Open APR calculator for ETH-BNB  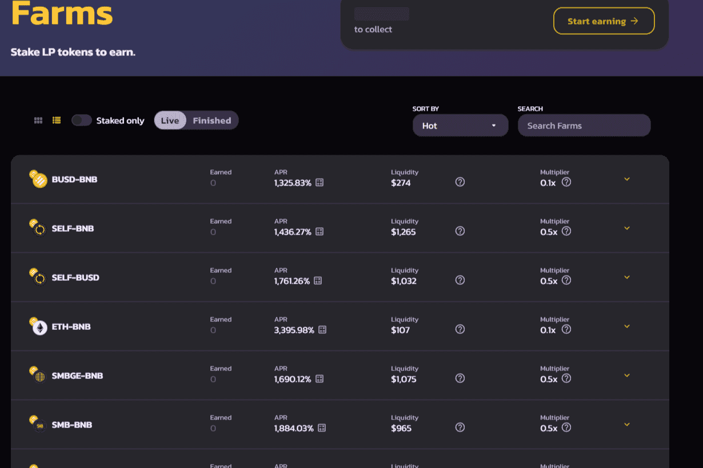point(322,330)
